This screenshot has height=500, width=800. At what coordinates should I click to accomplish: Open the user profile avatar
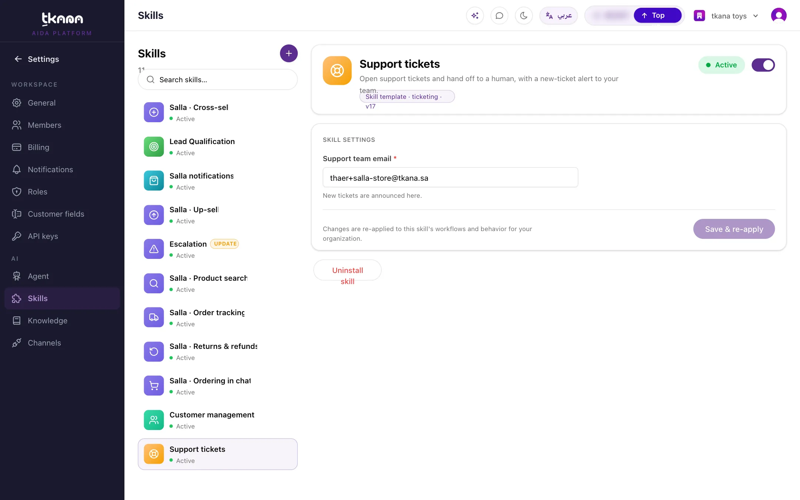pos(779,16)
